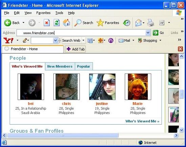Open the Favorites menu
Viewport: 186px width, 147px height.
coord(43,13)
